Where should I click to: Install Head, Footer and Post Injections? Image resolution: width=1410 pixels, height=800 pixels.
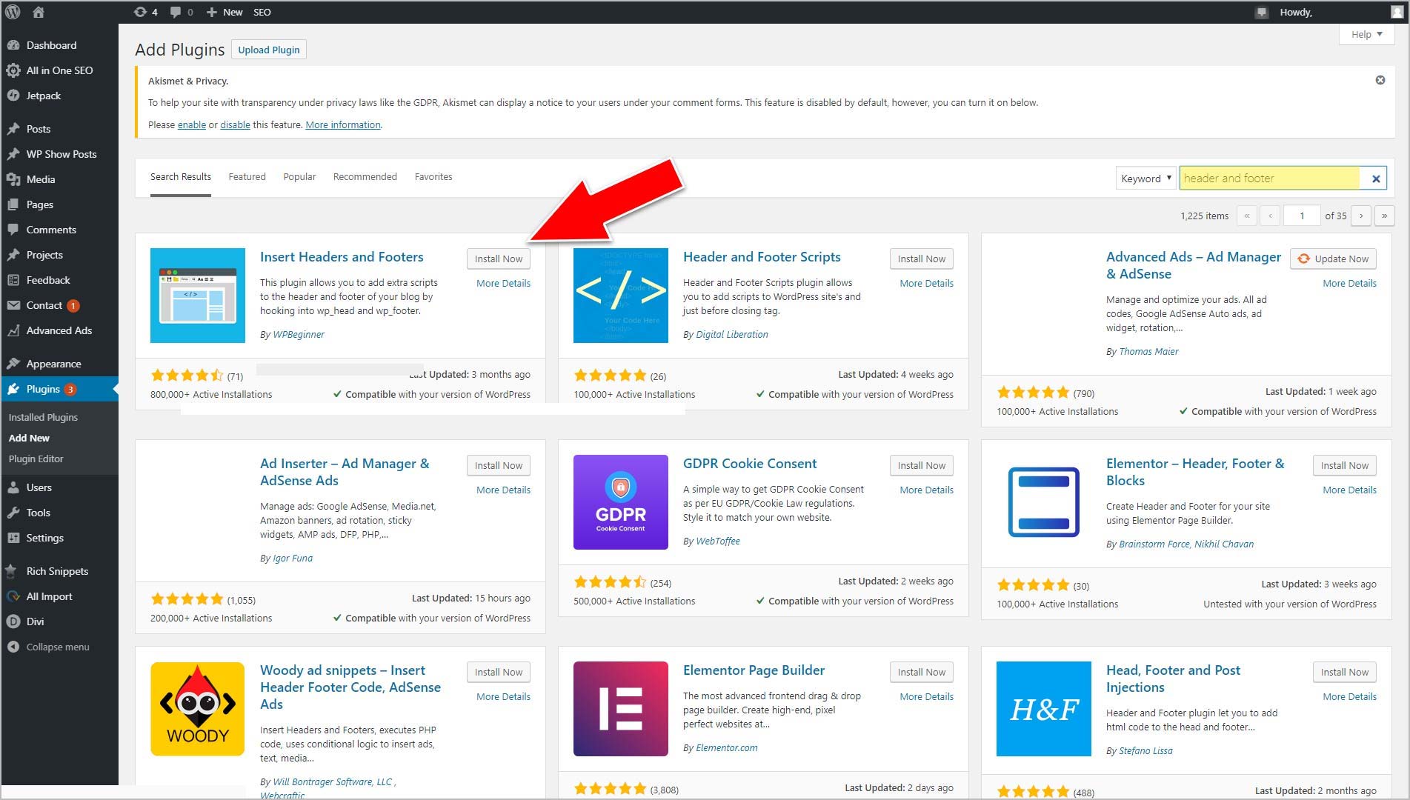click(1345, 672)
